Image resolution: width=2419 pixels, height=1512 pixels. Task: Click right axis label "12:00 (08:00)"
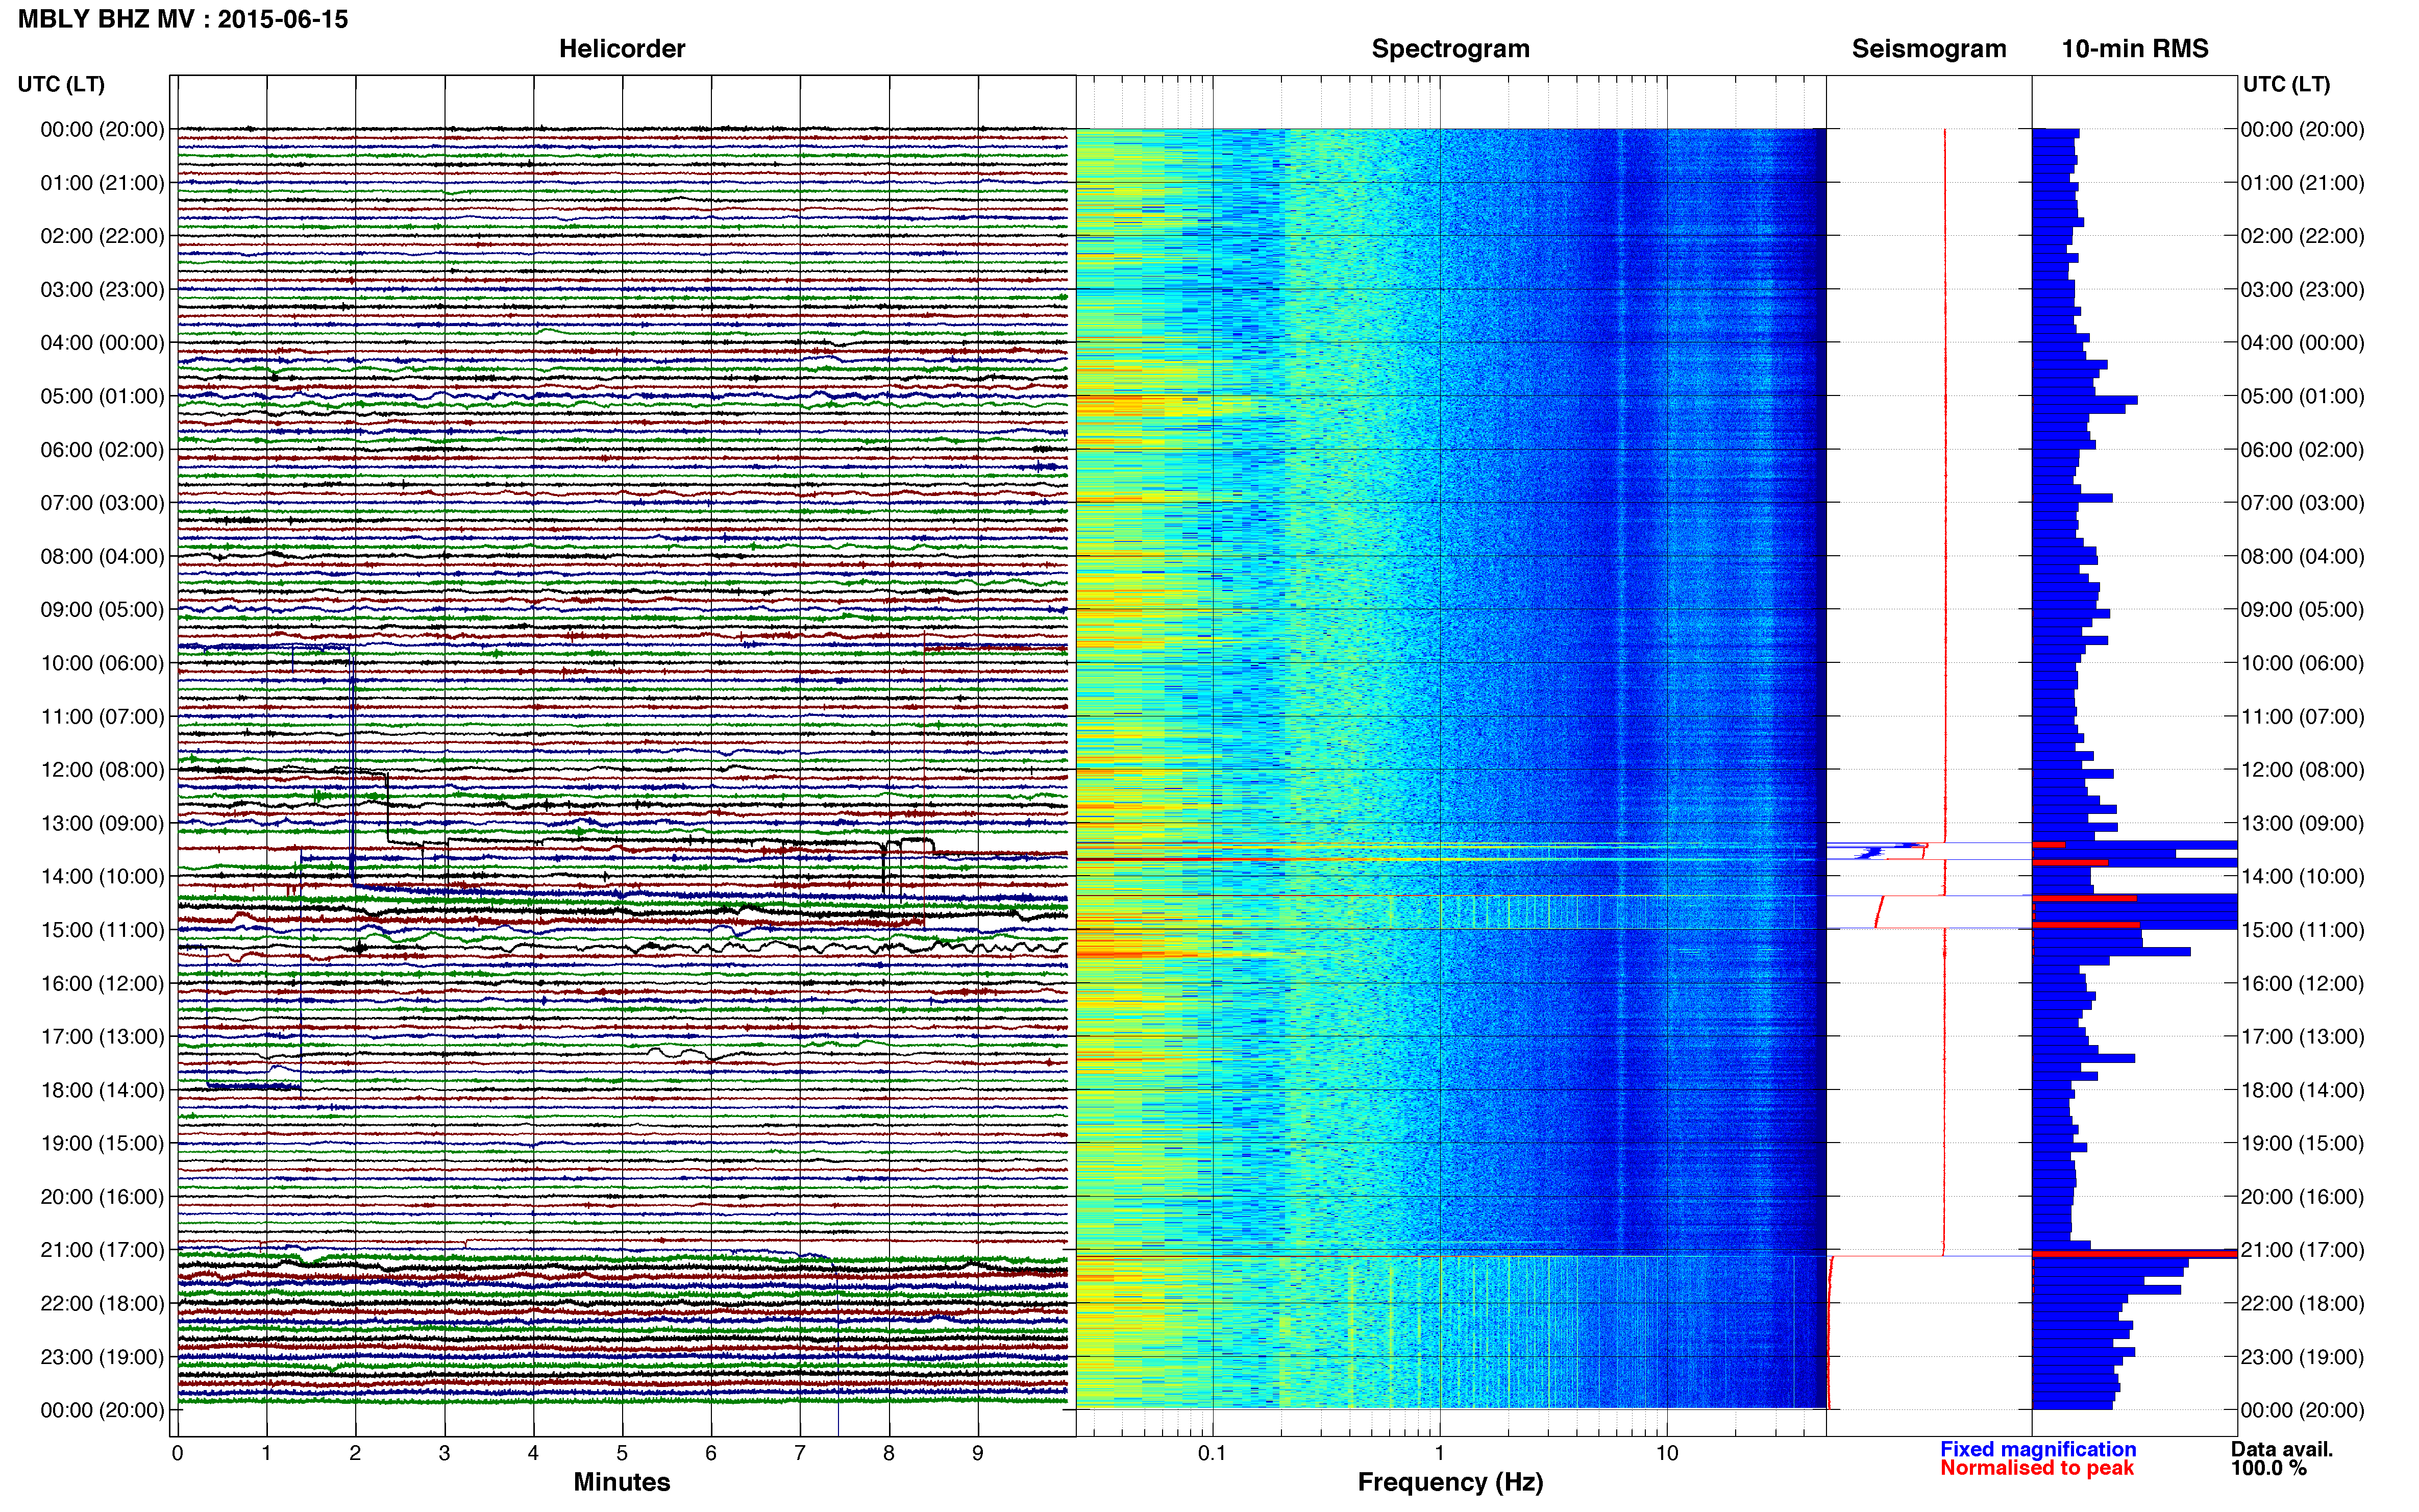pyautogui.click(x=2302, y=770)
